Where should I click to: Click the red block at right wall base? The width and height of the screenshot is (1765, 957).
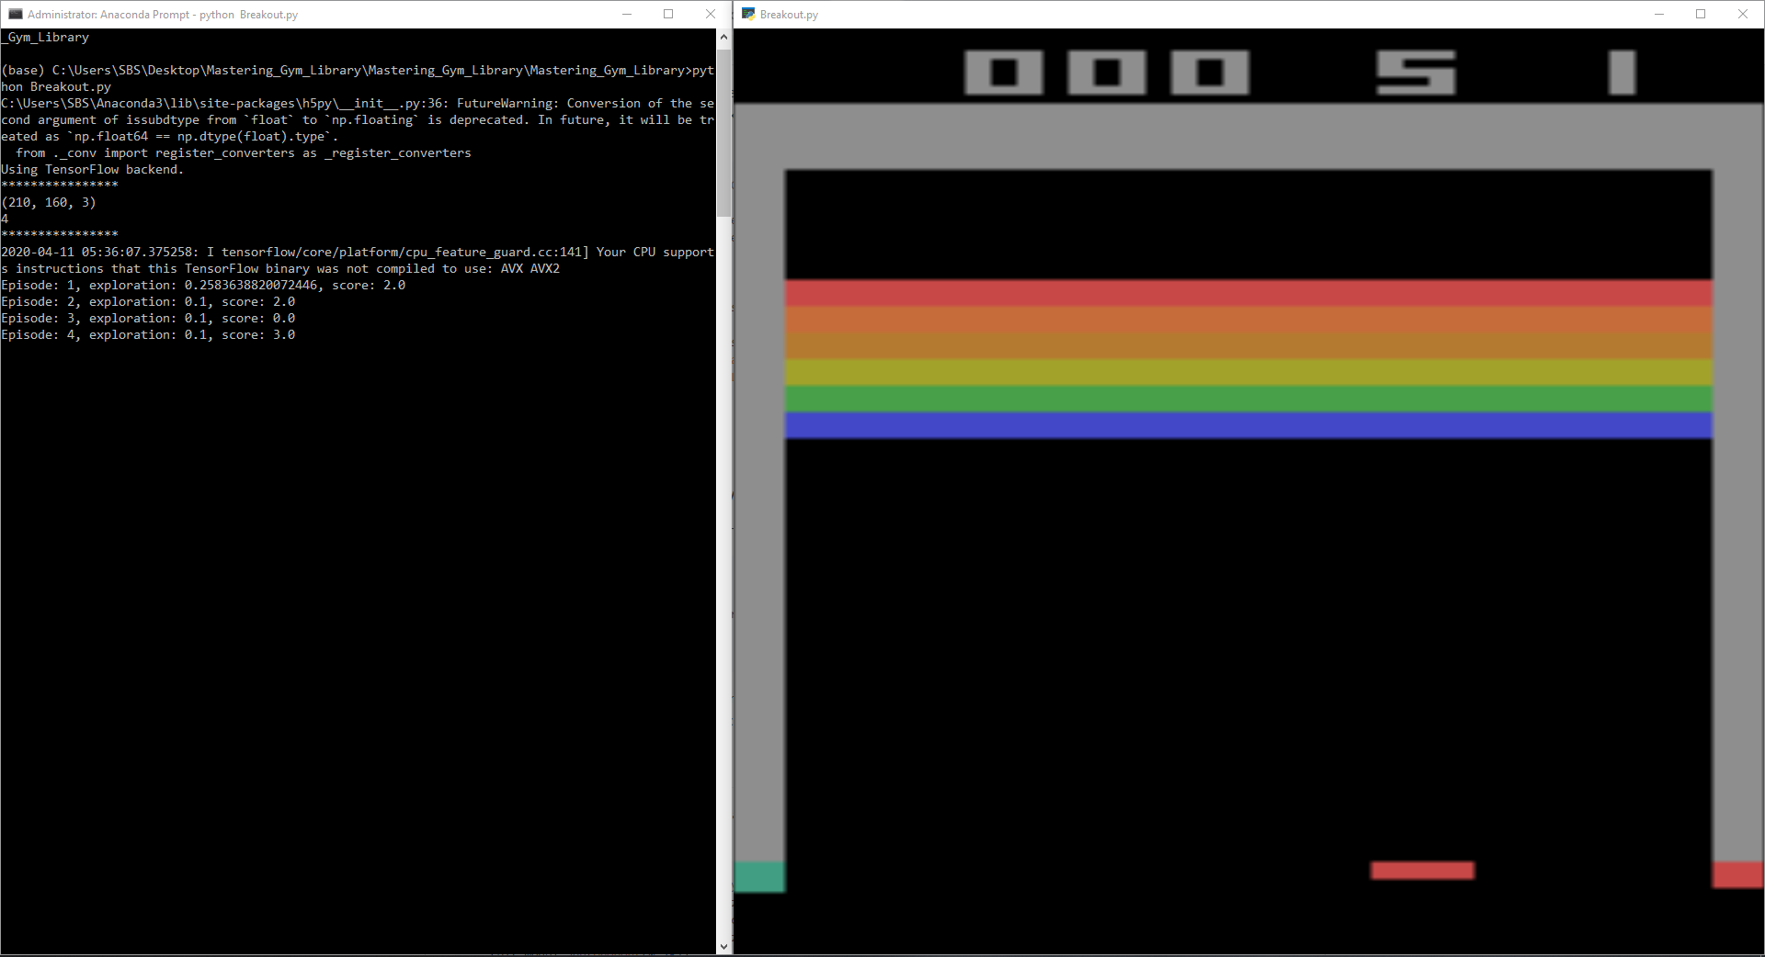click(x=1737, y=874)
